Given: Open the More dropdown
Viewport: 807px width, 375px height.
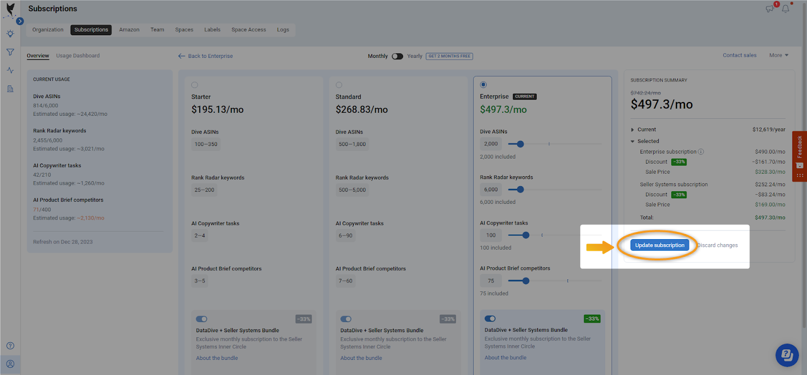Looking at the screenshot, I should click(779, 55).
